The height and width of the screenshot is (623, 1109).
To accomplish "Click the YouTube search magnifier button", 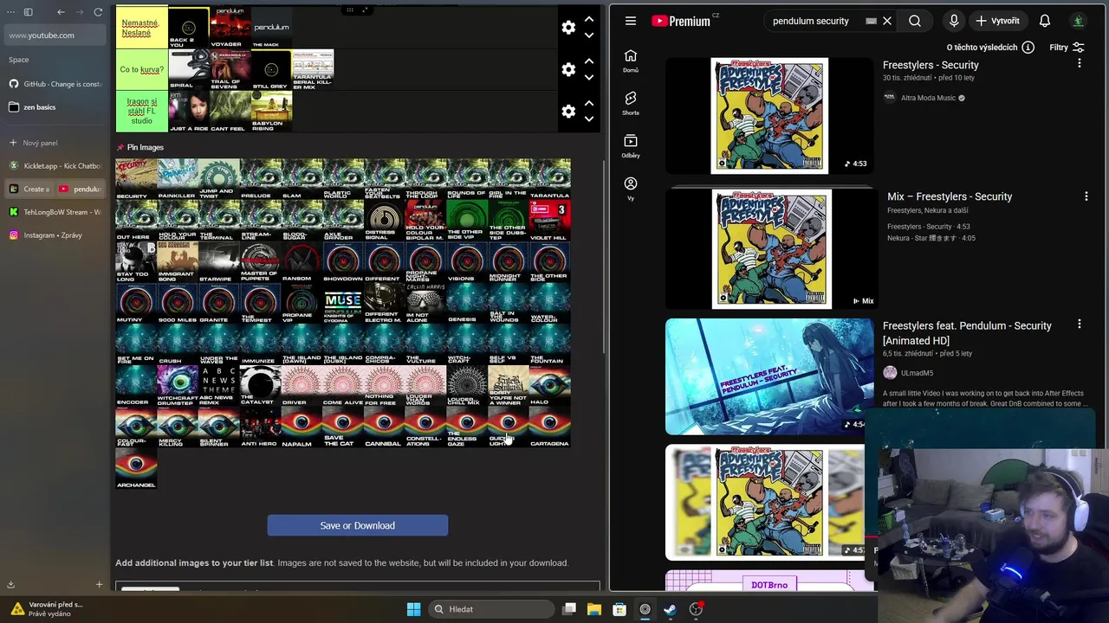I will click(915, 21).
